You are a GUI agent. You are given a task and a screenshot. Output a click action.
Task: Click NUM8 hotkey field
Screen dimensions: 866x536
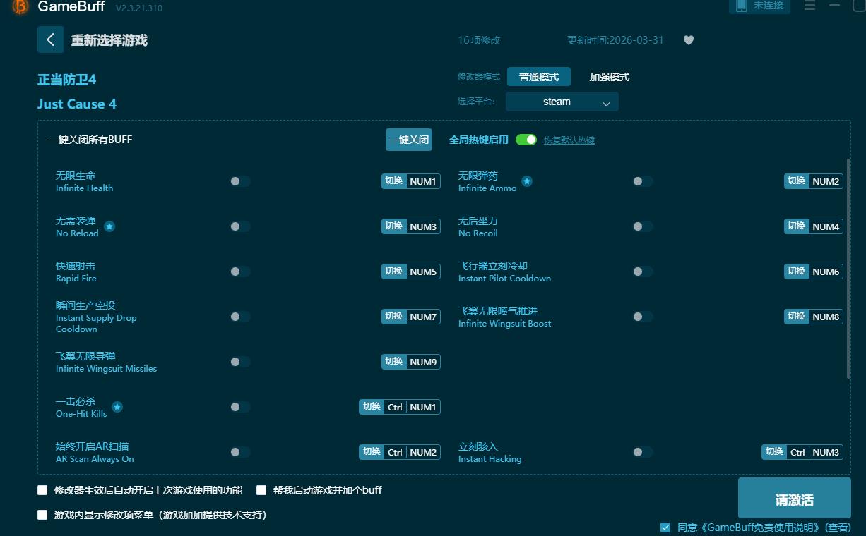pyautogui.click(x=826, y=317)
